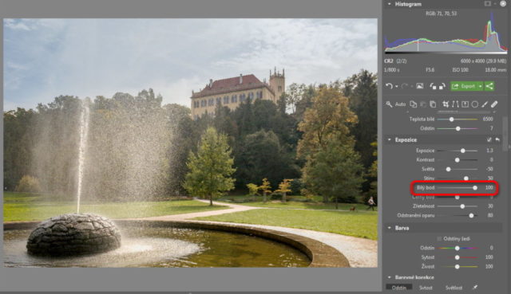Click the Teplota bílé value 6500
This screenshot has width=511, height=294.
coord(488,119)
